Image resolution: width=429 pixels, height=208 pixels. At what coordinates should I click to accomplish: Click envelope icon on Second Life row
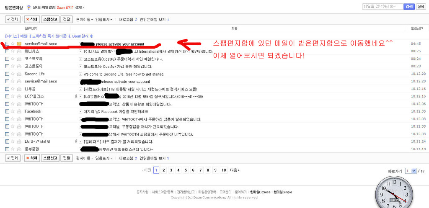pos(19,74)
